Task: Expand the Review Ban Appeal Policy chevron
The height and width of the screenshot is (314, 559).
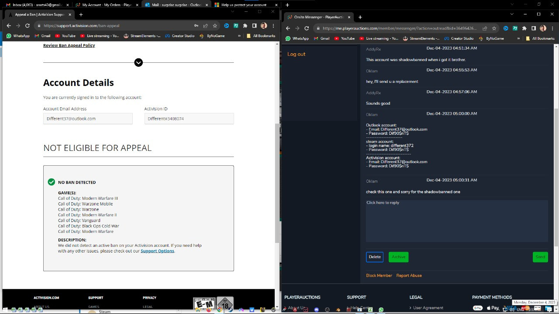Action: click(138, 63)
